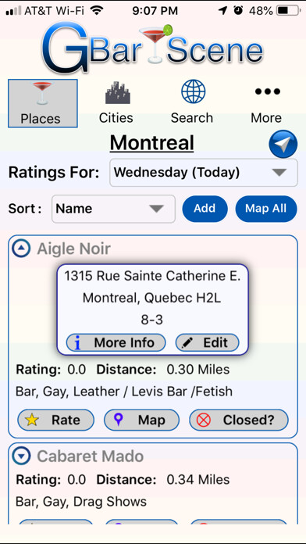Tap the blue location arrow button
This screenshot has height=544, width=306.
[283, 144]
